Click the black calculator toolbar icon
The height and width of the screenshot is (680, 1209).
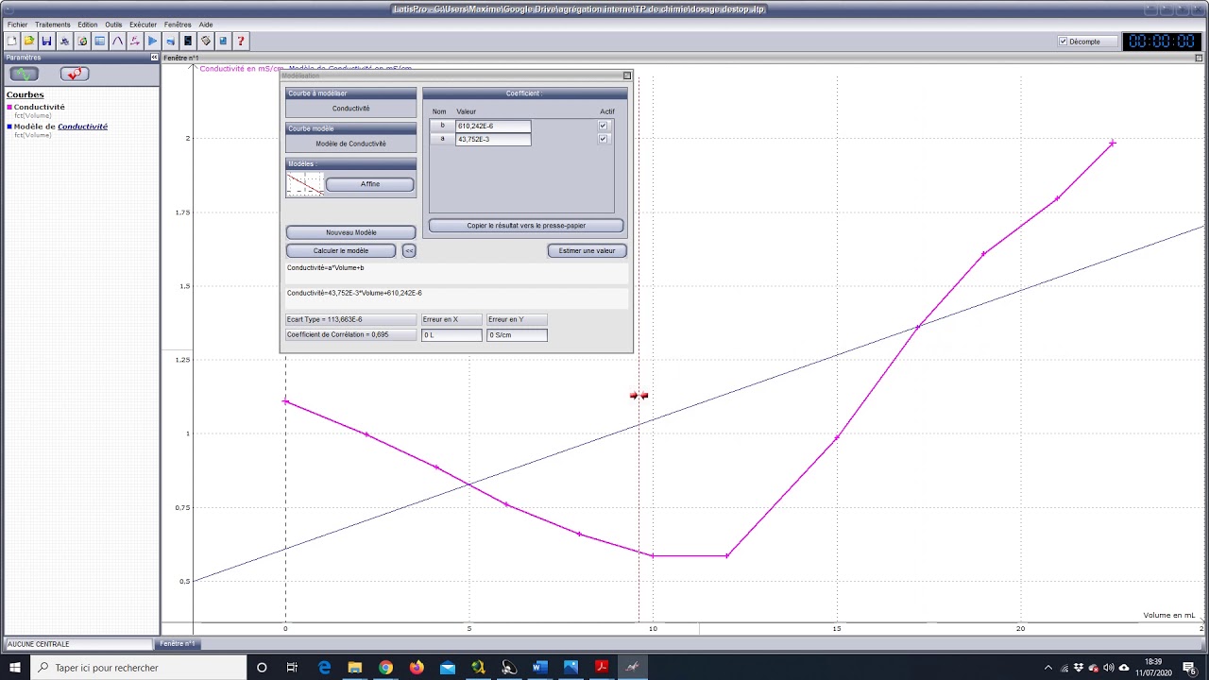pyautogui.click(x=188, y=41)
